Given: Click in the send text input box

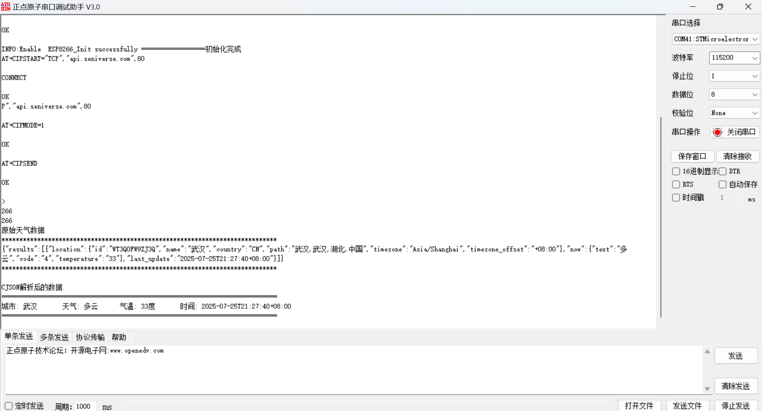Looking at the screenshot, I should [354, 370].
